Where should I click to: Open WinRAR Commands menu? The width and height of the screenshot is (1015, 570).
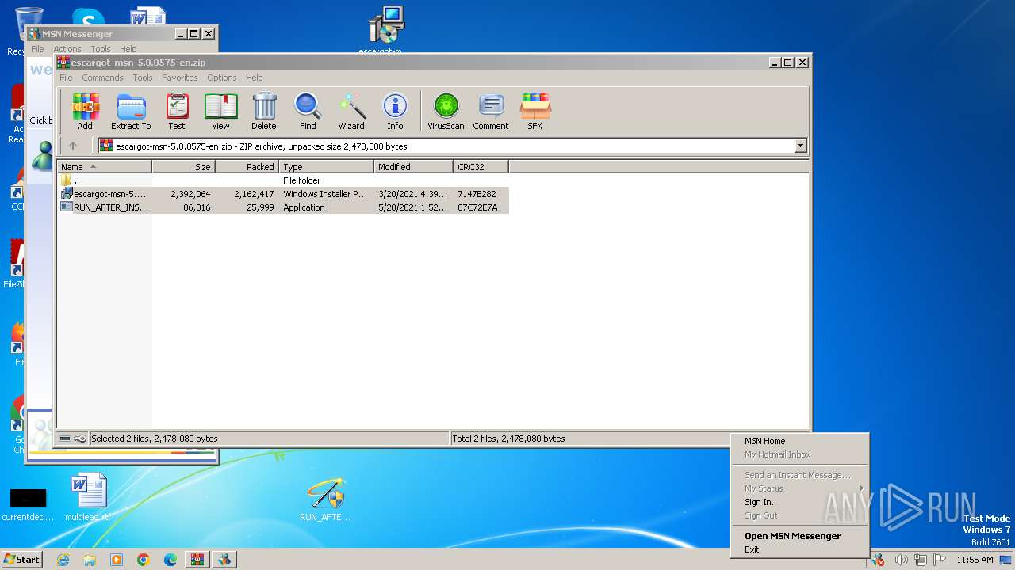click(102, 78)
